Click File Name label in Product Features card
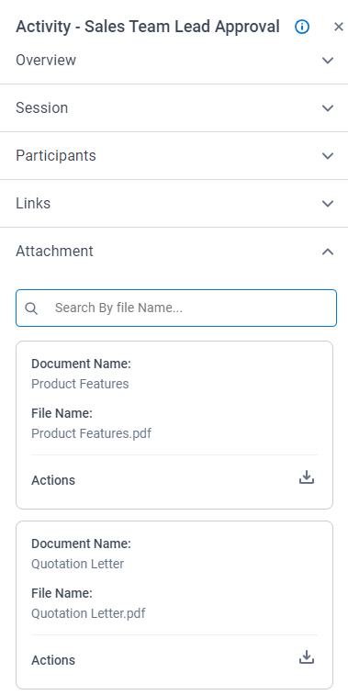Image resolution: width=348 pixels, height=695 pixels. point(62,413)
